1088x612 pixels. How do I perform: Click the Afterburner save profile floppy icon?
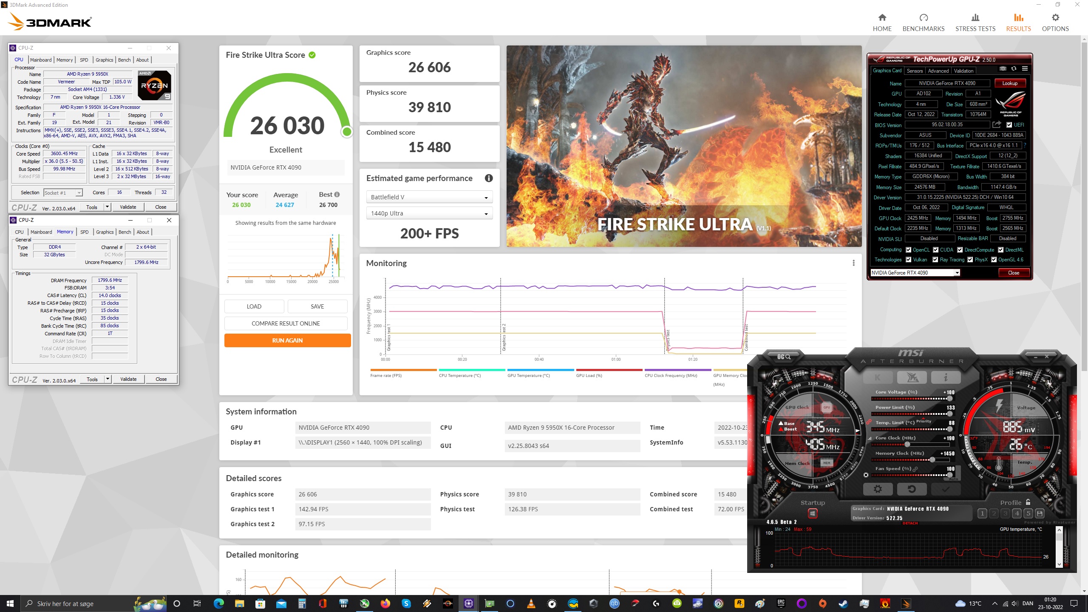(1040, 513)
